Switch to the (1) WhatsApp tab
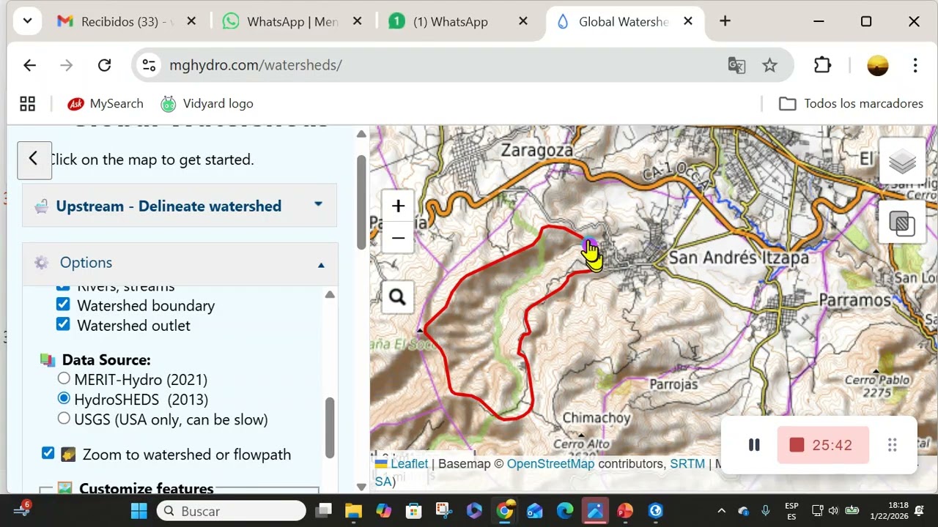Screen dimensions: 938x527 (x=450, y=21)
